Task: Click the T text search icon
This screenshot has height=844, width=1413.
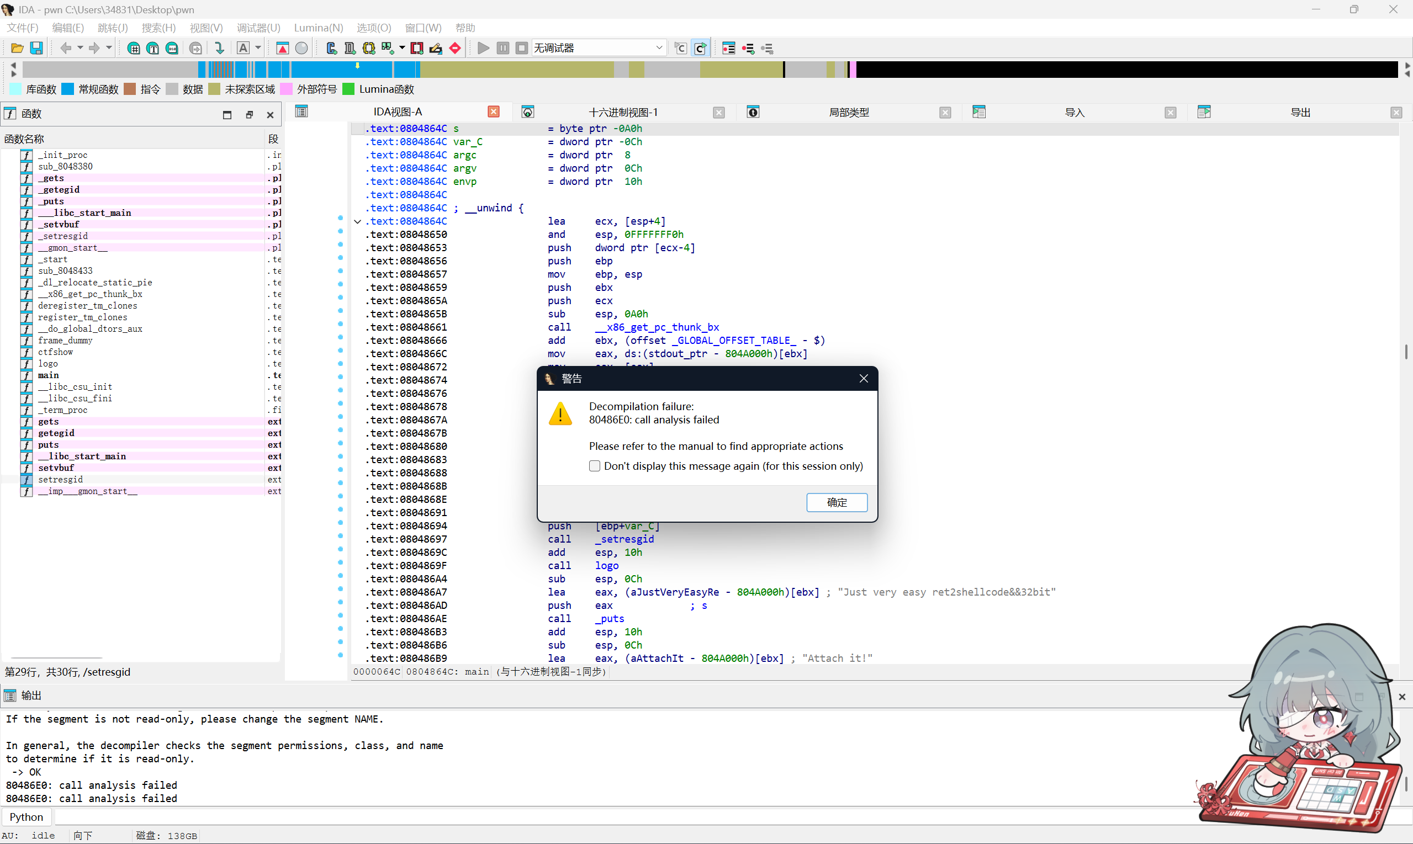Action: pos(153,49)
